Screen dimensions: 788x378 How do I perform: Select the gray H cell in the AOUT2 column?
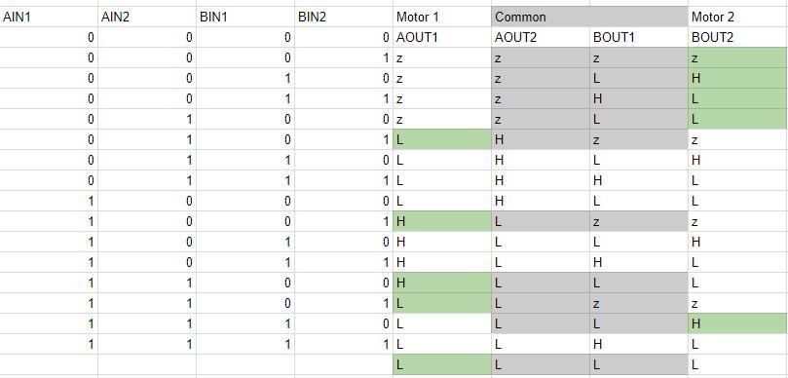point(541,139)
